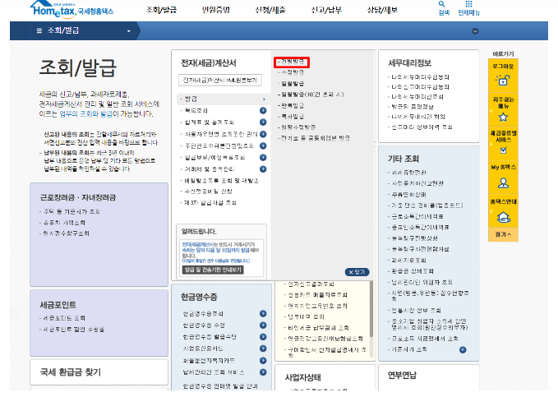Open 현금영수증 인터넷 발급 안내 link
This screenshot has width=558, height=397.
coord(220,386)
